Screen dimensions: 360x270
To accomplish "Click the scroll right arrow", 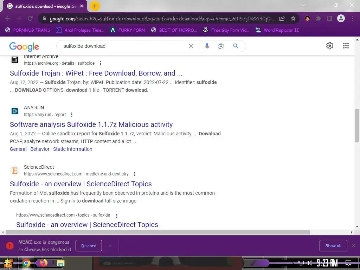I will (351, 232).
